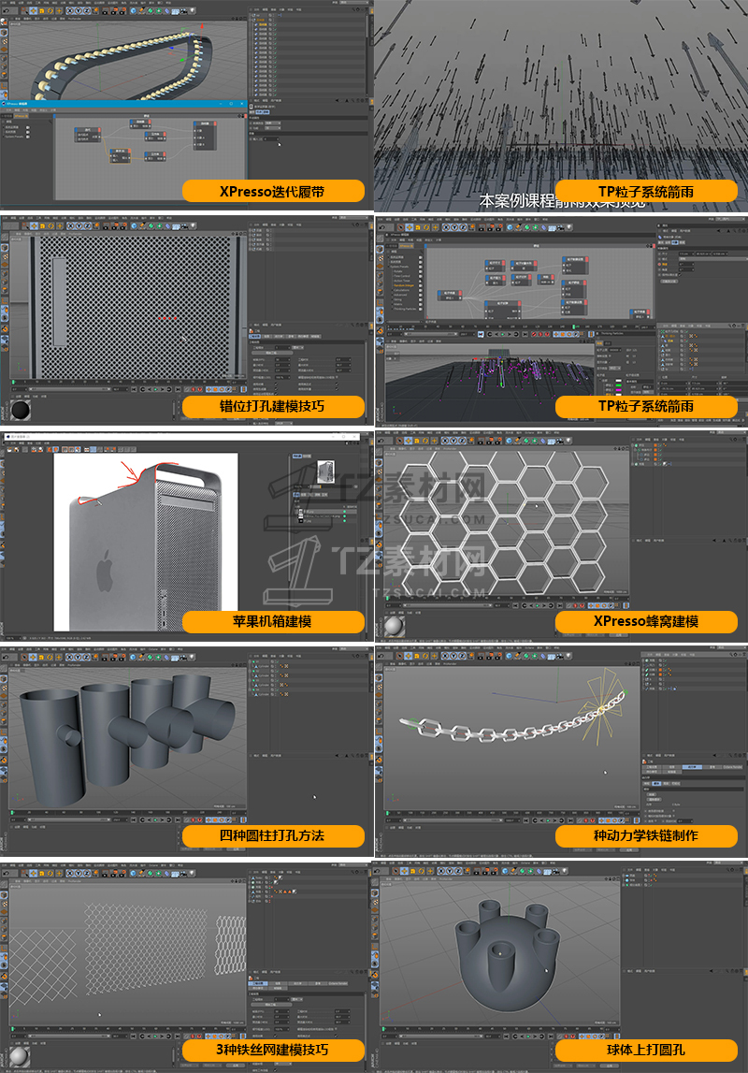
Task: Click small Mac Pro thumbnail in 苹果机箱建模 viewer sidebar
Action: point(326,471)
